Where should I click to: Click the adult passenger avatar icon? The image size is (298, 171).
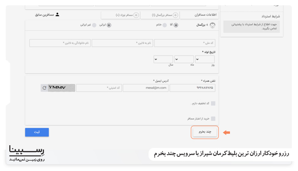[212, 25]
